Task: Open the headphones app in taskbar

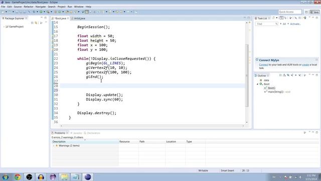Action: (x=41, y=177)
